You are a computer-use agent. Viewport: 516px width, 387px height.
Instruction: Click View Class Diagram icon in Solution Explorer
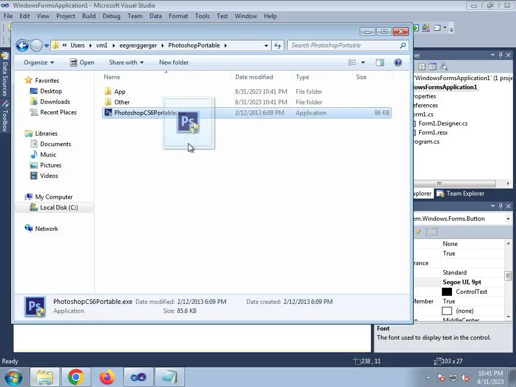click(x=444, y=67)
